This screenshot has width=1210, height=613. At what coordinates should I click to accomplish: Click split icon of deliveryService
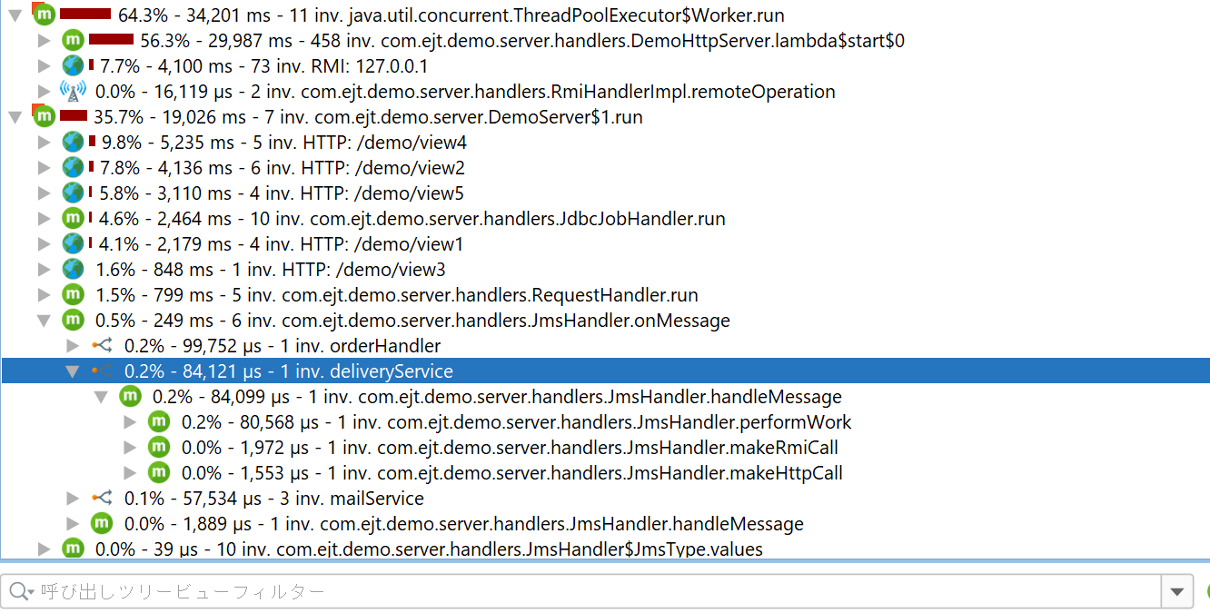(102, 371)
